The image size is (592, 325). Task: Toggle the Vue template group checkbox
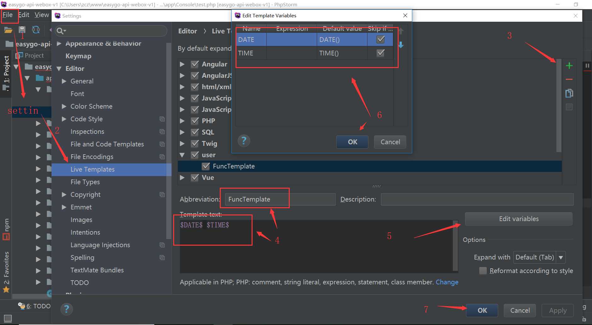click(x=195, y=178)
